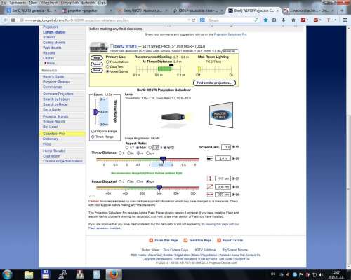Set Image Diagonal units to cm
The height and width of the screenshot is (280, 351).
pyautogui.click(x=147, y=181)
